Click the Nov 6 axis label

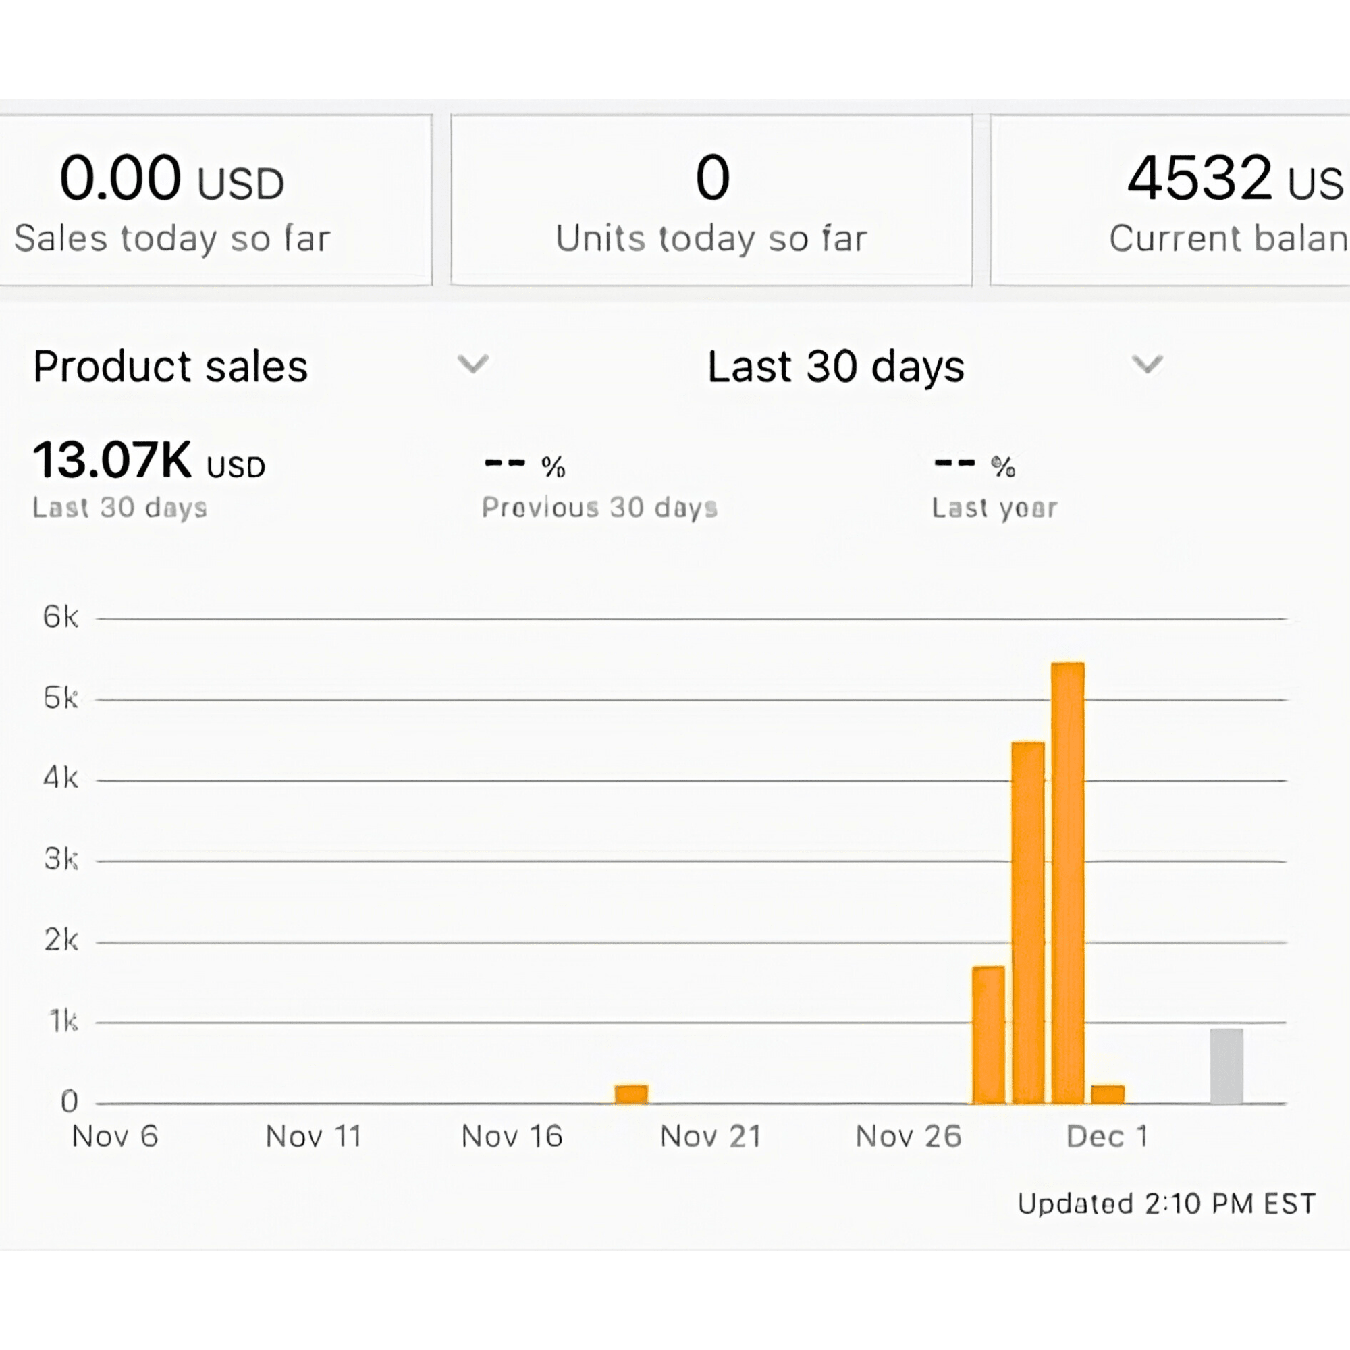tap(115, 1137)
